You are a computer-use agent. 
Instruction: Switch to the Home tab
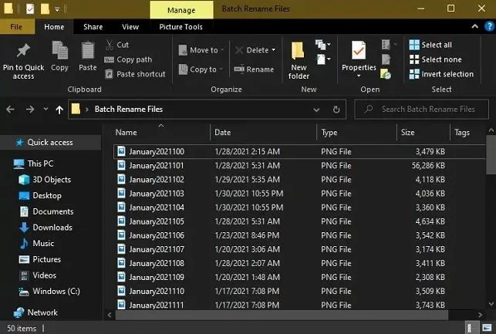pos(54,27)
